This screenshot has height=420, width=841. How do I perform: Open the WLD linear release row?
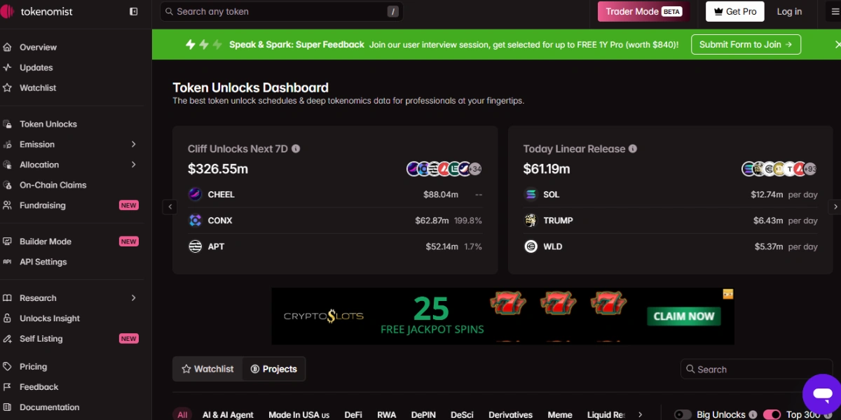[671, 246]
